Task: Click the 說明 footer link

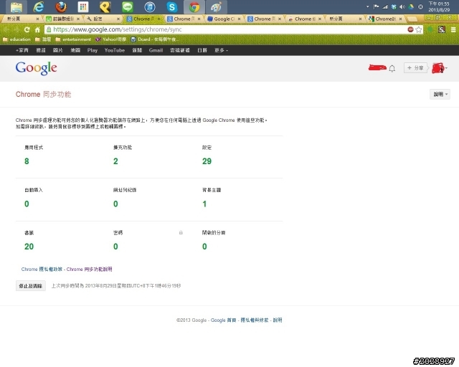Action: pos(278,320)
